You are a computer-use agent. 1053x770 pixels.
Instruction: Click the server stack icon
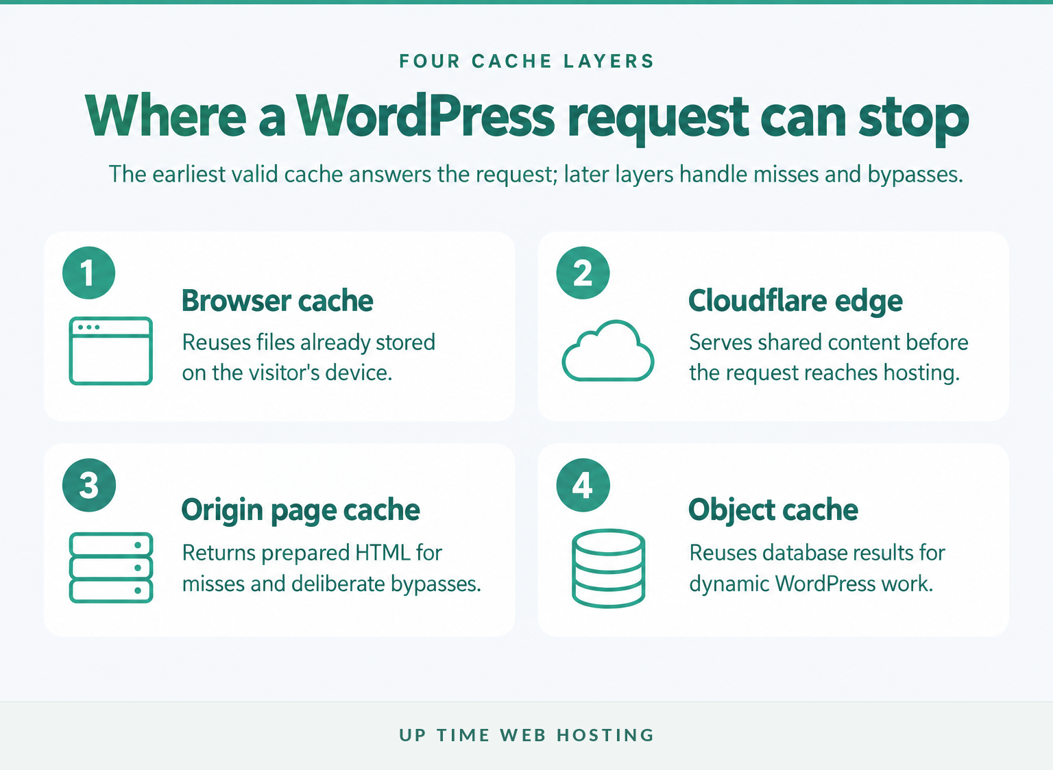(110, 567)
